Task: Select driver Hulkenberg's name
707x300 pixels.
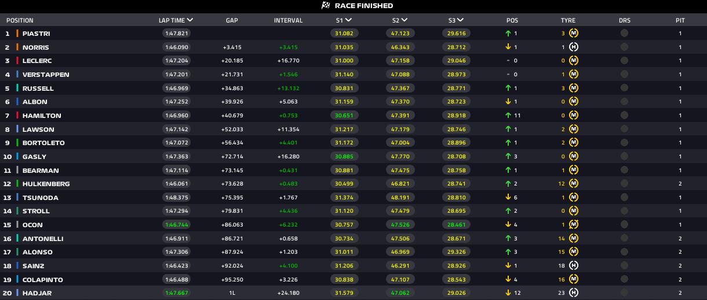Action: (46, 184)
